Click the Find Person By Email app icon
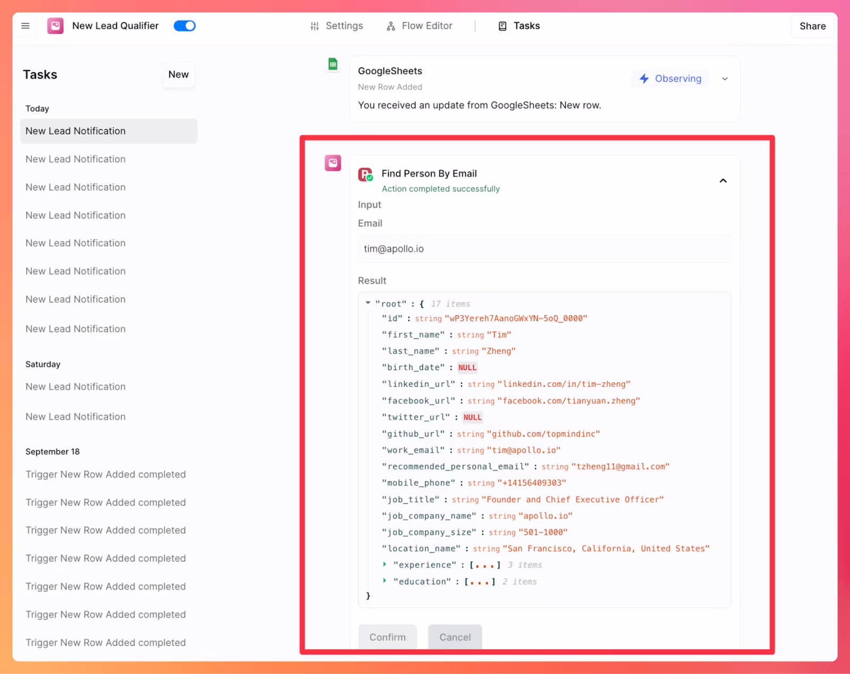 click(365, 174)
